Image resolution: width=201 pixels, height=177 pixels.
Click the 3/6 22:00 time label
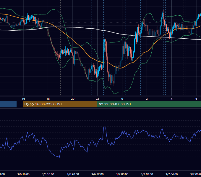[98, 174]
